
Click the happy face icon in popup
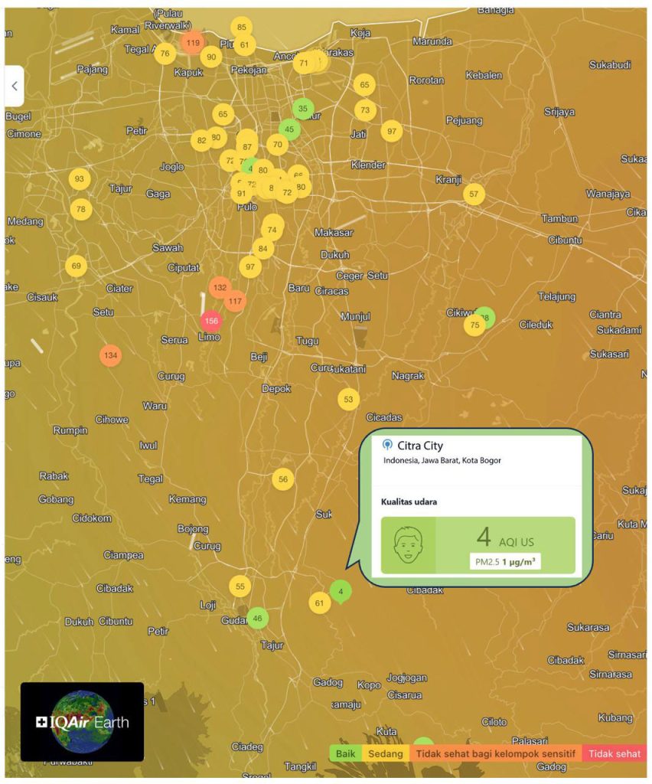(x=409, y=544)
